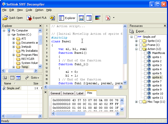Click the font style 'A' icon

click(x=108, y=18)
